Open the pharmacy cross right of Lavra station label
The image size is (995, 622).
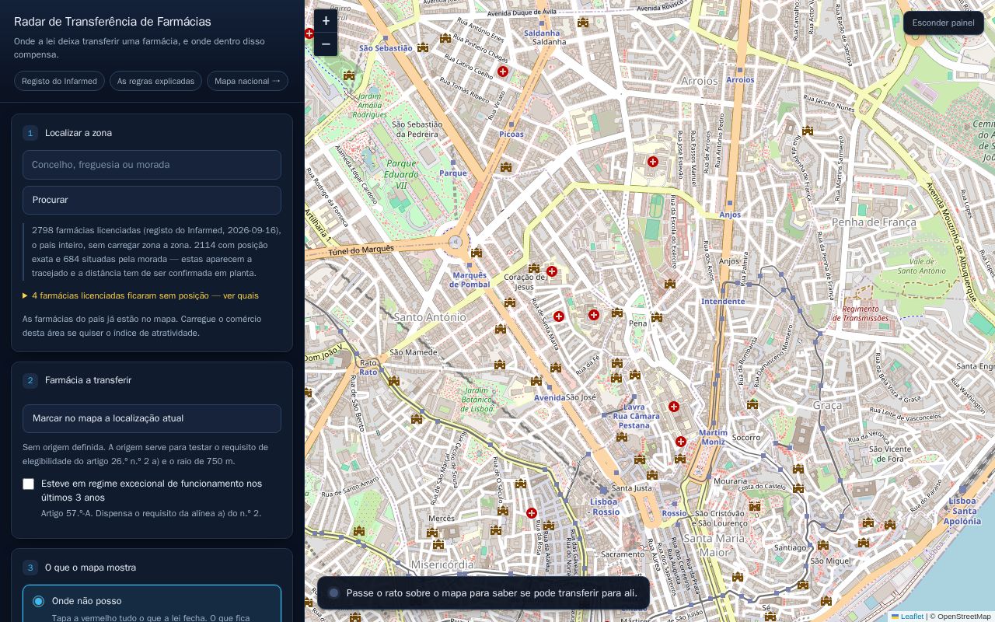pos(674,407)
